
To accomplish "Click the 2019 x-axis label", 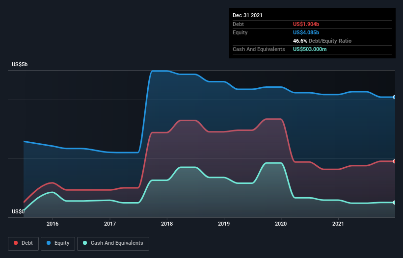I will pos(224,224).
